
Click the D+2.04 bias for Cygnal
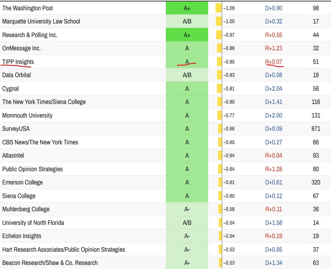[x=274, y=89]
